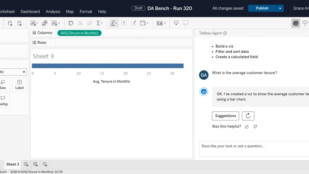The image size is (309, 174).
Task: Click the Size marks card button
Action: tap(3, 85)
